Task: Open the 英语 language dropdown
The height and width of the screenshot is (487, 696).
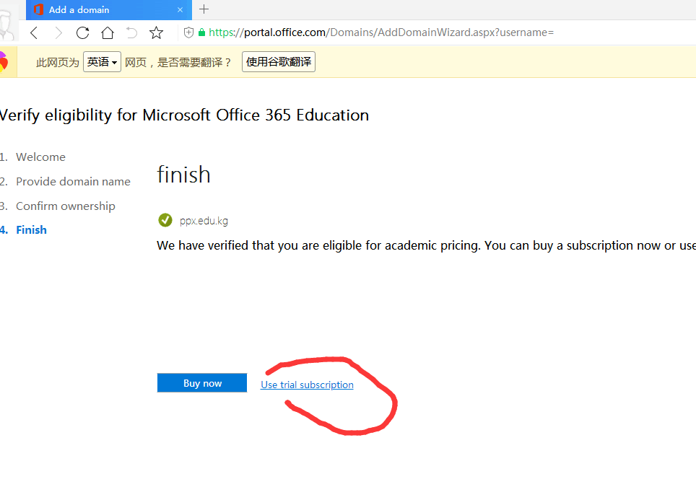Action: [x=102, y=61]
